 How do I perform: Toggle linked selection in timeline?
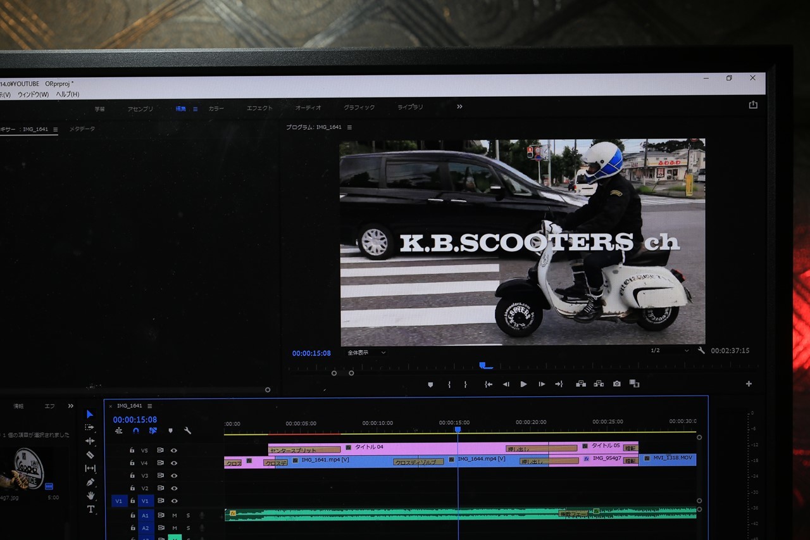point(153,430)
